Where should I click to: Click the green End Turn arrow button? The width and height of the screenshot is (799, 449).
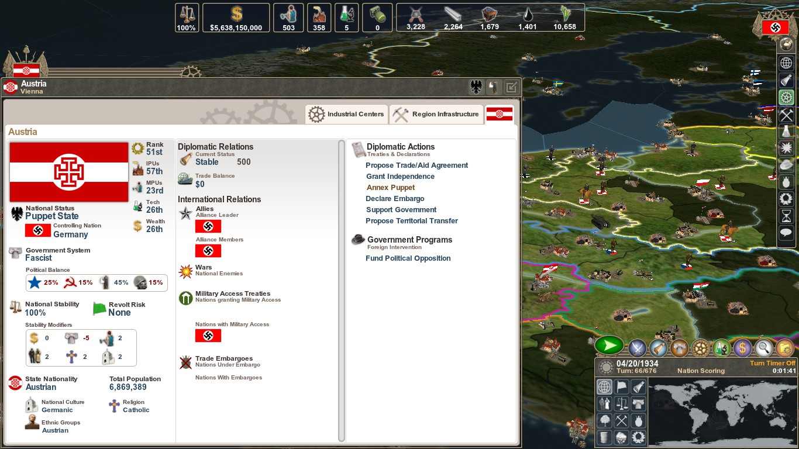pos(609,346)
